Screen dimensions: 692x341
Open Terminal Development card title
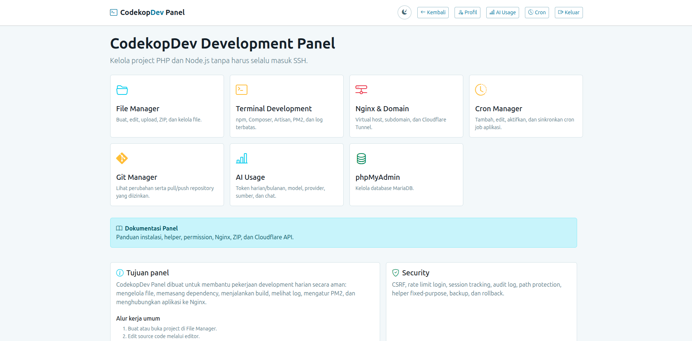pos(274,109)
